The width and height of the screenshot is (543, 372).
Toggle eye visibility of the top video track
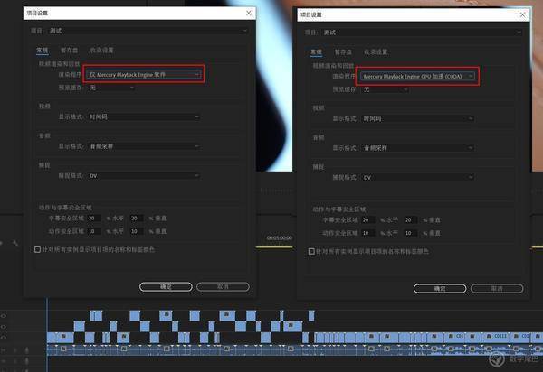coord(5,315)
